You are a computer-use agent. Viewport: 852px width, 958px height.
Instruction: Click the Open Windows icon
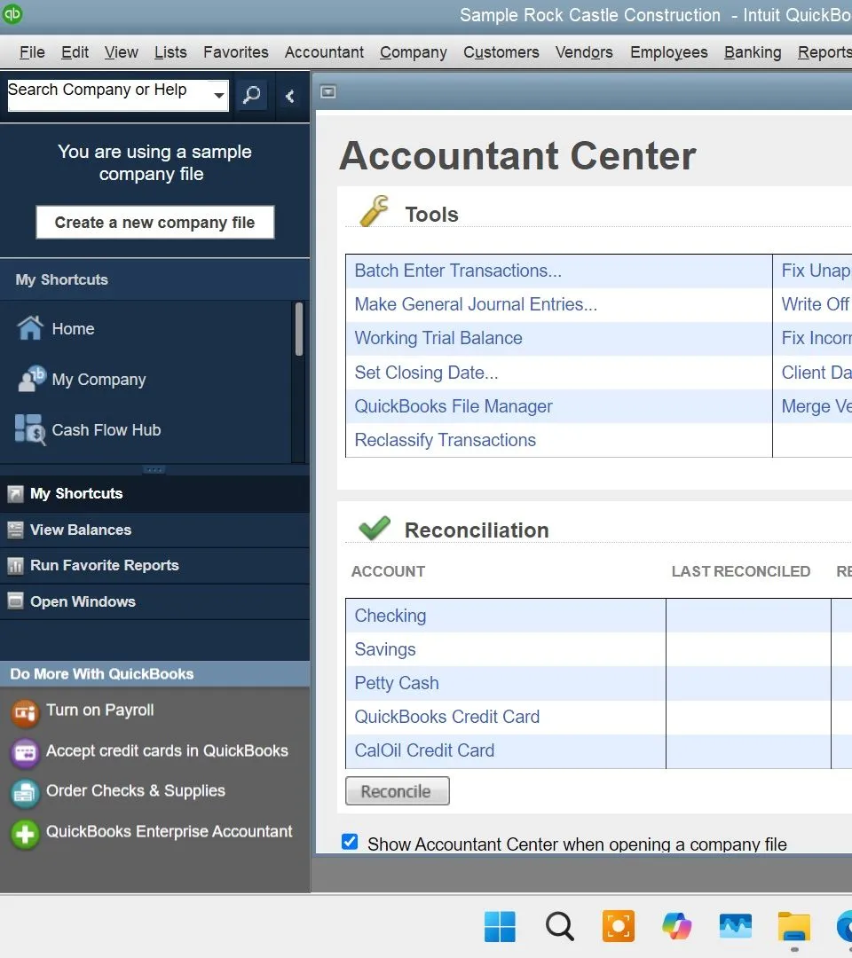pos(15,601)
